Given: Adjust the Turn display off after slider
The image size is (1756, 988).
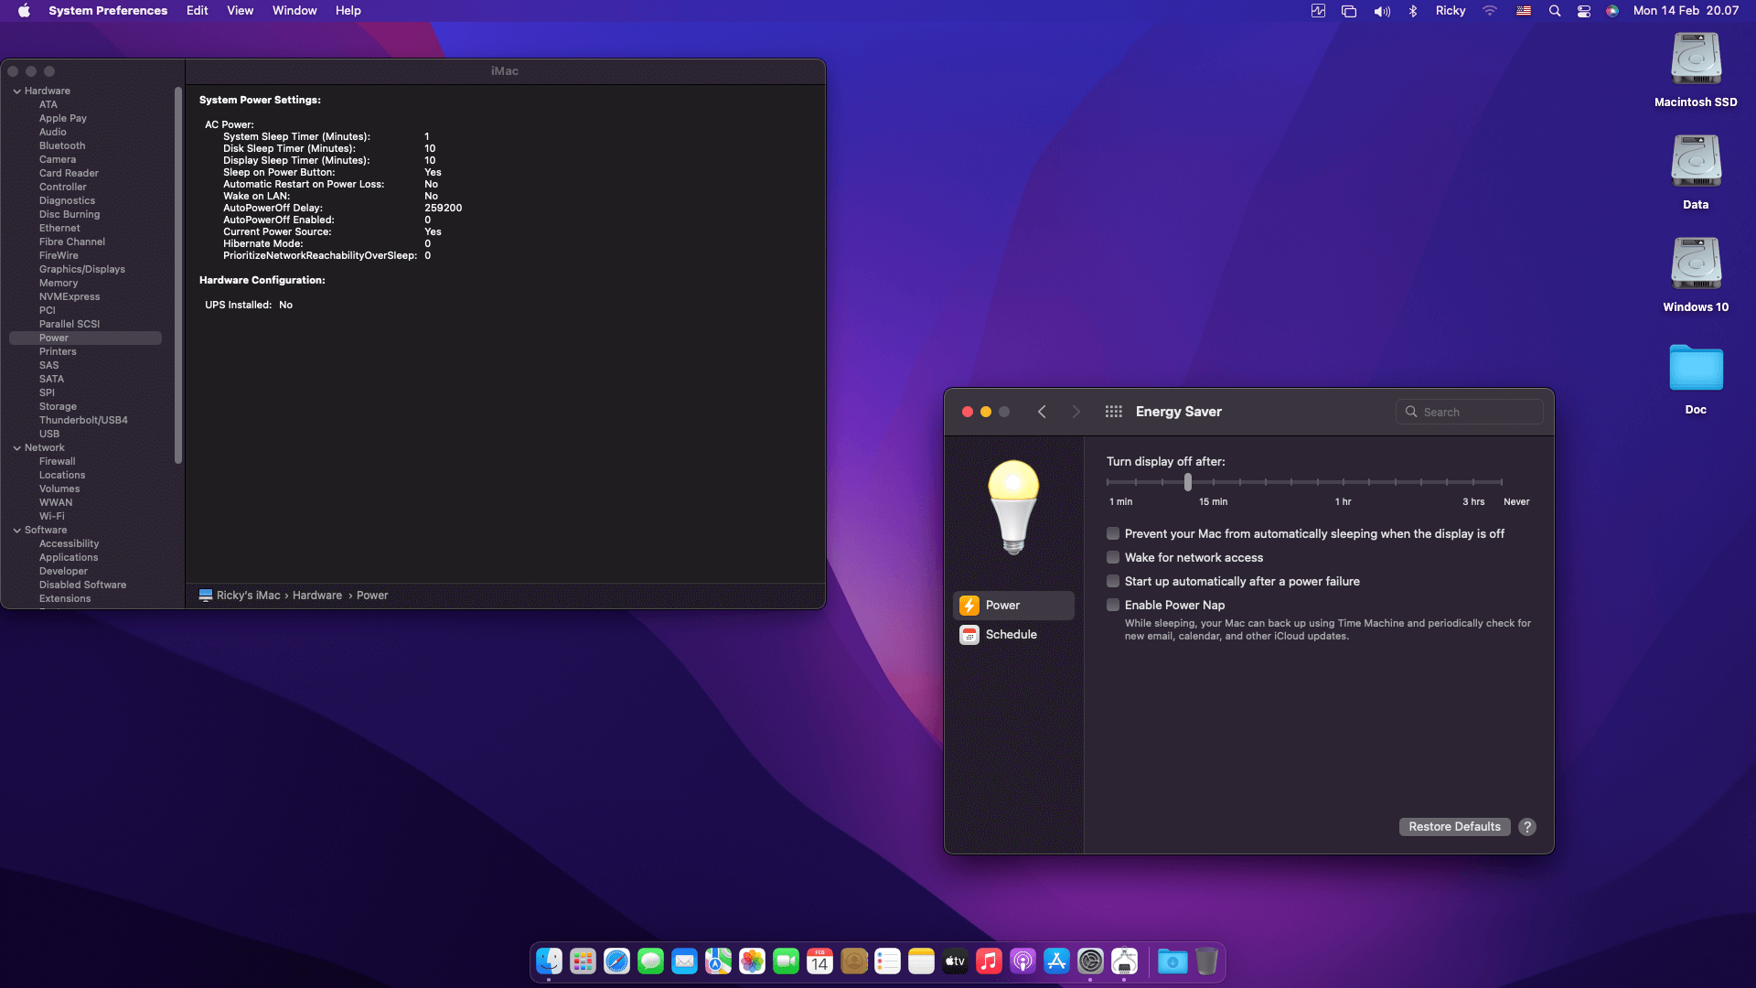Looking at the screenshot, I should point(1188,481).
